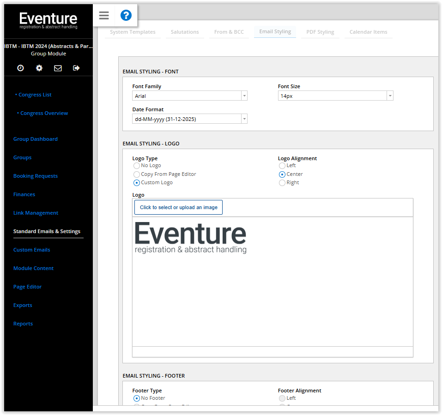Select the No Footer radio button
The height and width of the screenshot is (415, 442).
(136, 398)
